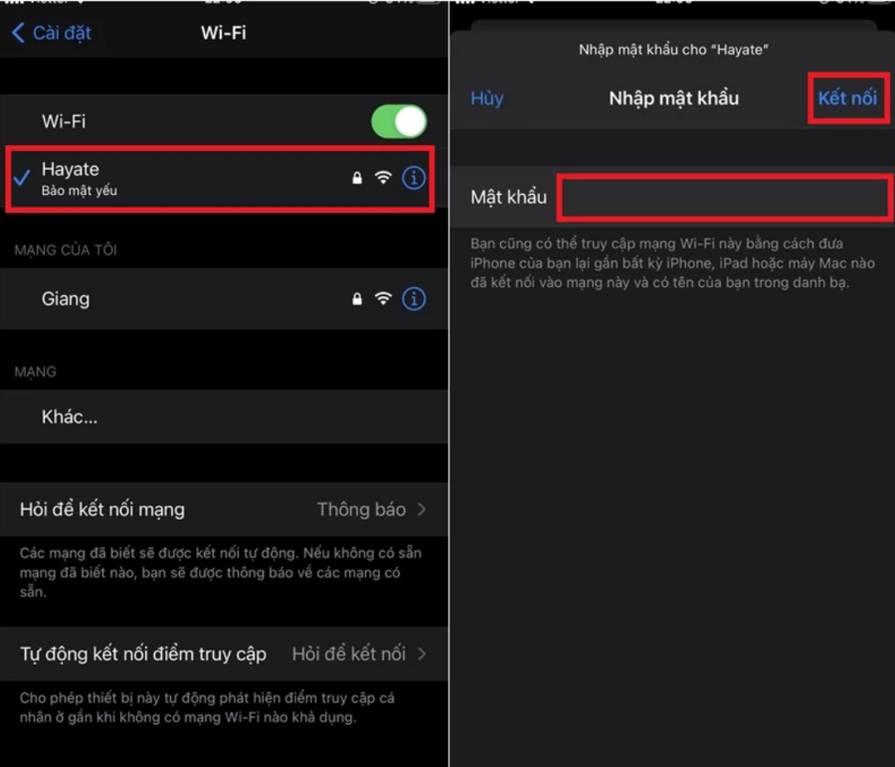This screenshot has height=767, width=895.
Task: Open info for Giang network
Action: [x=414, y=299]
